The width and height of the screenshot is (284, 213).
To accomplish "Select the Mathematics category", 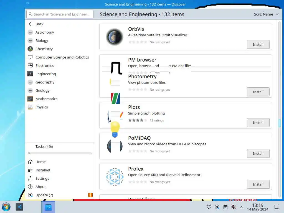I will tap(60, 99).
